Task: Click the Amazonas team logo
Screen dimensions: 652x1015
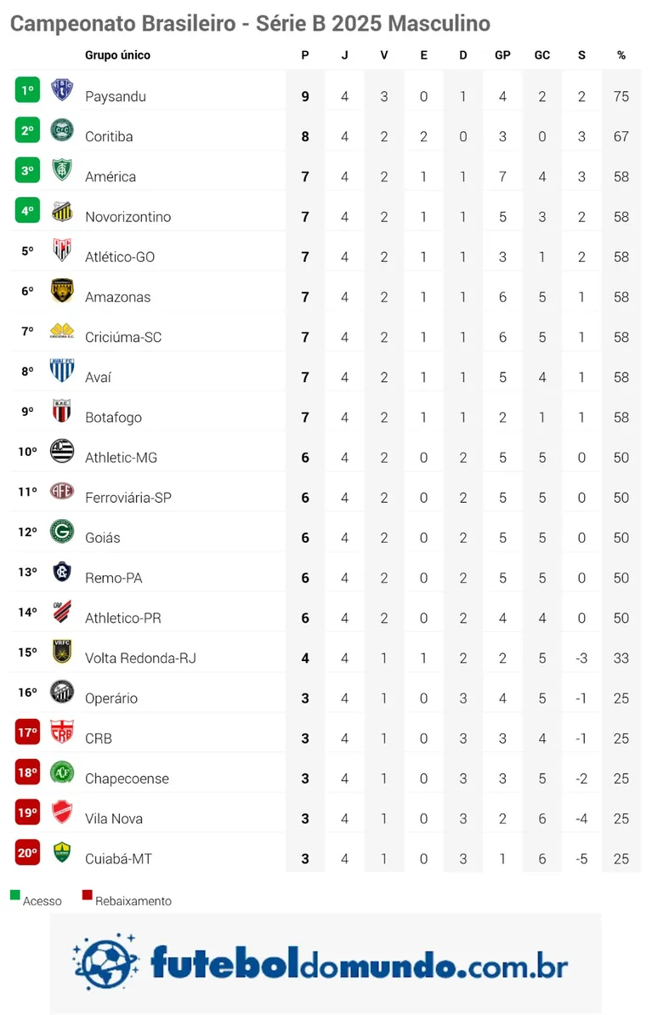Action: (x=62, y=291)
